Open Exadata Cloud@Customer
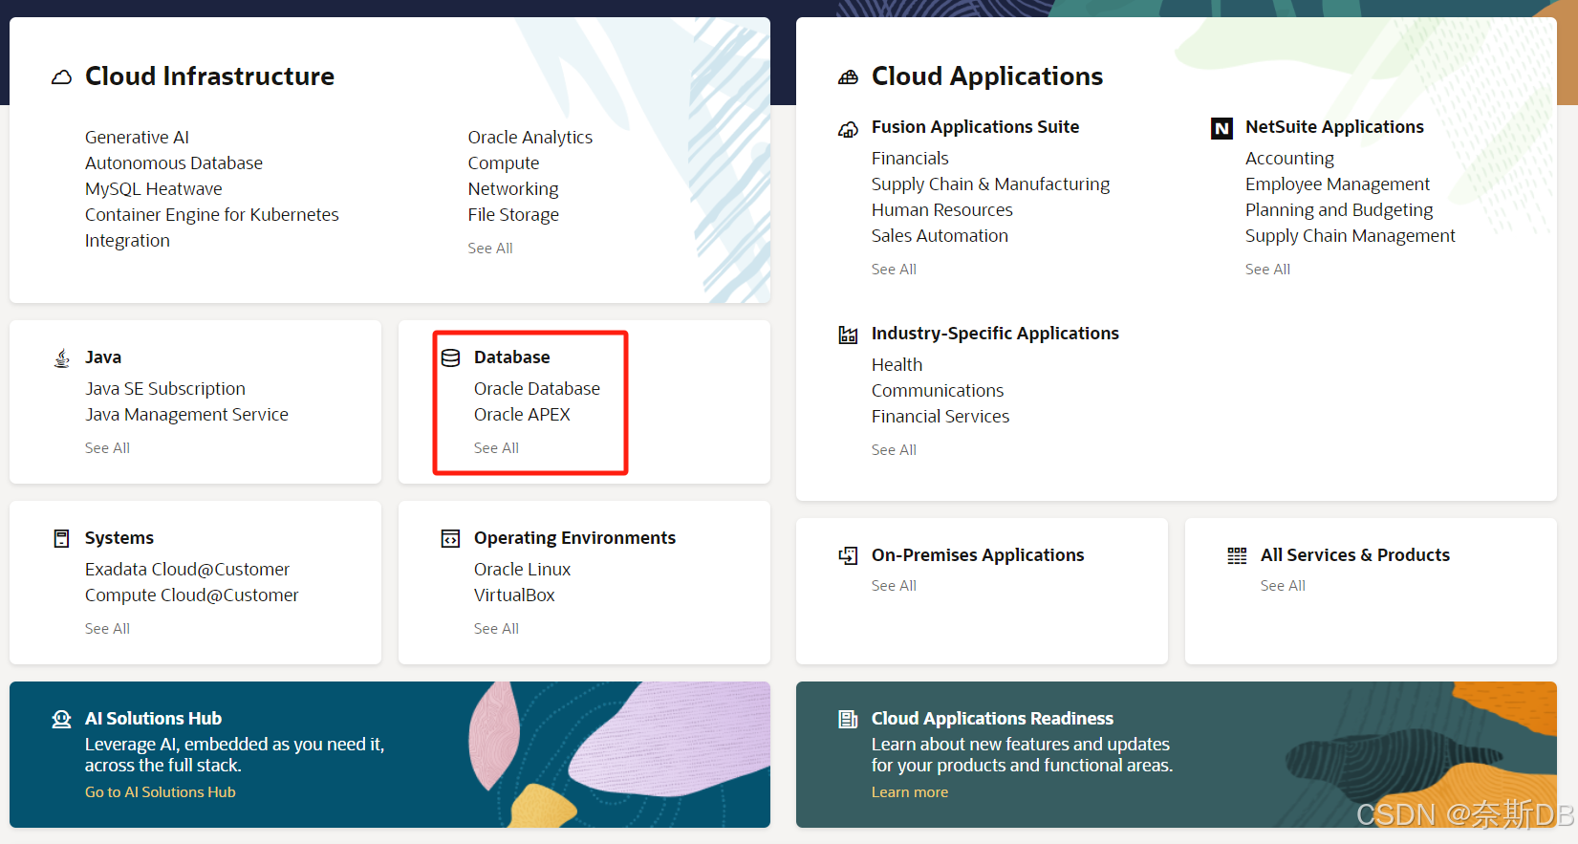Viewport: 1578px width, 844px height. point(187,570)
